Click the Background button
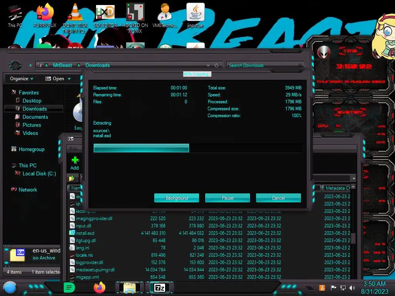The width and height of the screenshot is (395, 296). 176,198
